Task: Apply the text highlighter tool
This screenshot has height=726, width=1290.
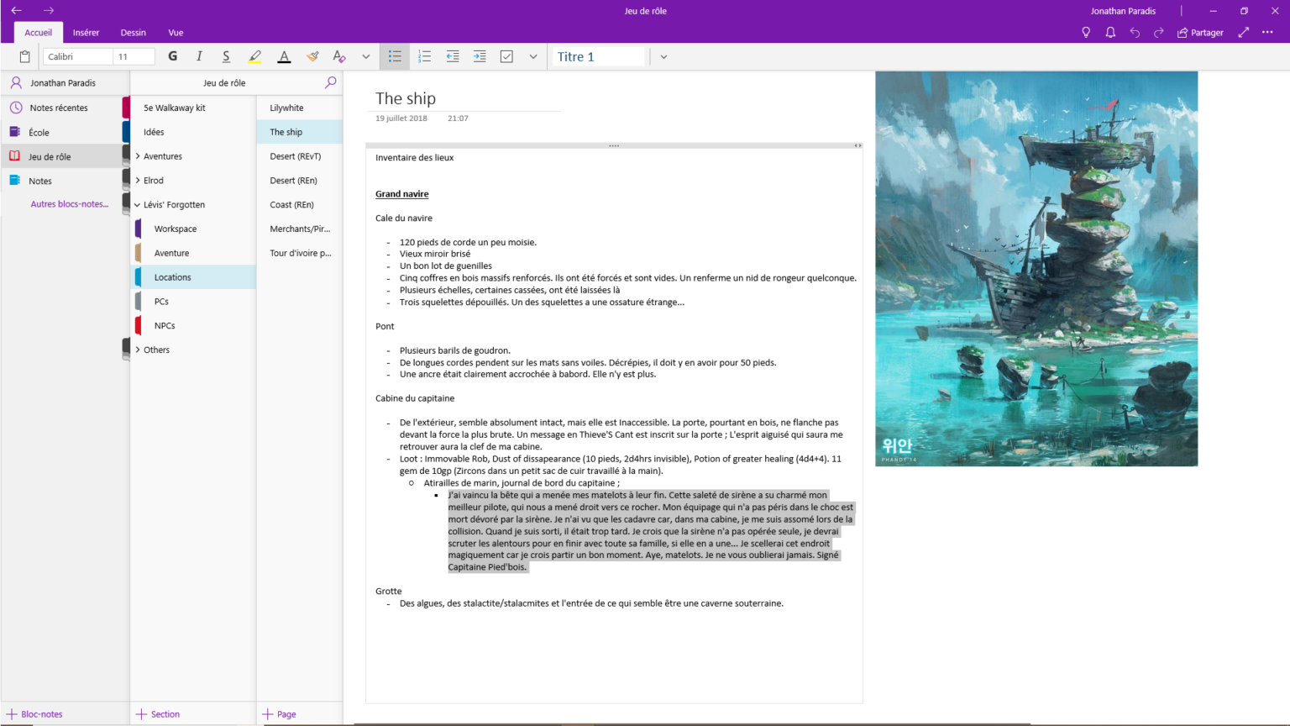Action: pos(254,56)
